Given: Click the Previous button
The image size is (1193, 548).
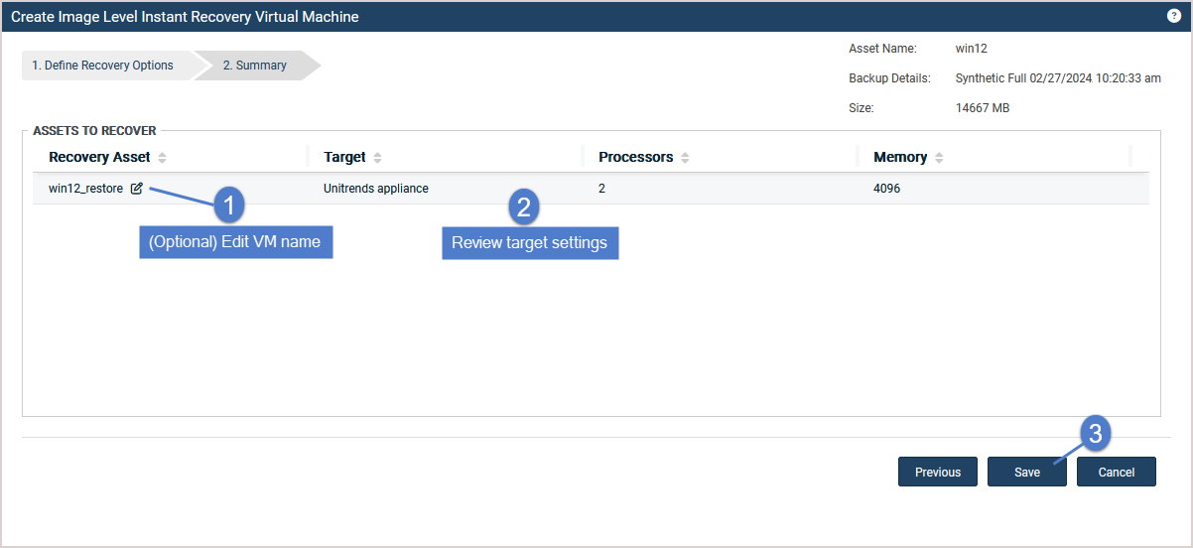Looking at the screenshot, I should click(938, 472).
